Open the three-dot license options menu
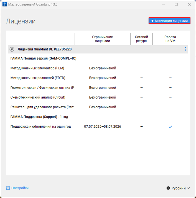Viewport: 196px width, 198px height. [185, 49]
